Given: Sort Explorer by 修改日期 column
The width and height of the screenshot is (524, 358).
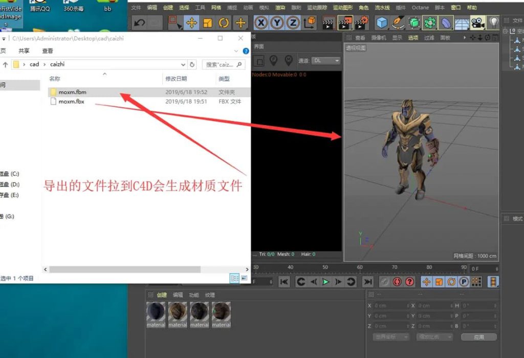Looking at the screenshot, I should [176, 79].
